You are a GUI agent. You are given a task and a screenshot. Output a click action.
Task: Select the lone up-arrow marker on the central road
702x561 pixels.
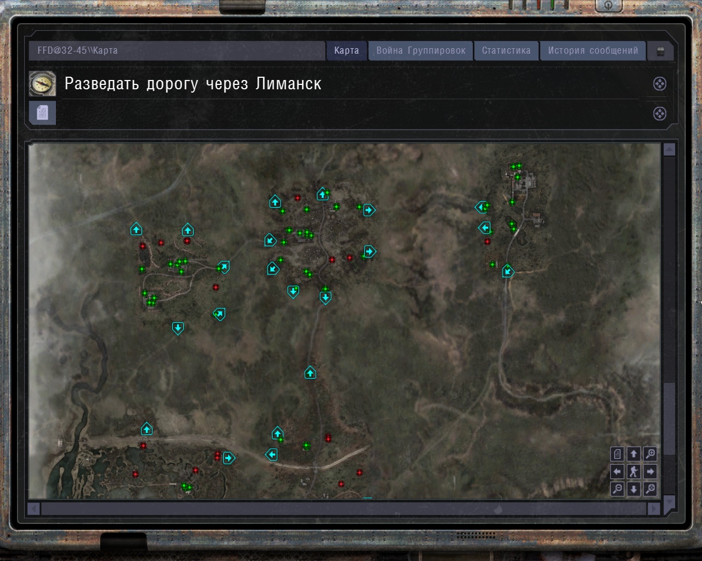(x=310, y=373)
